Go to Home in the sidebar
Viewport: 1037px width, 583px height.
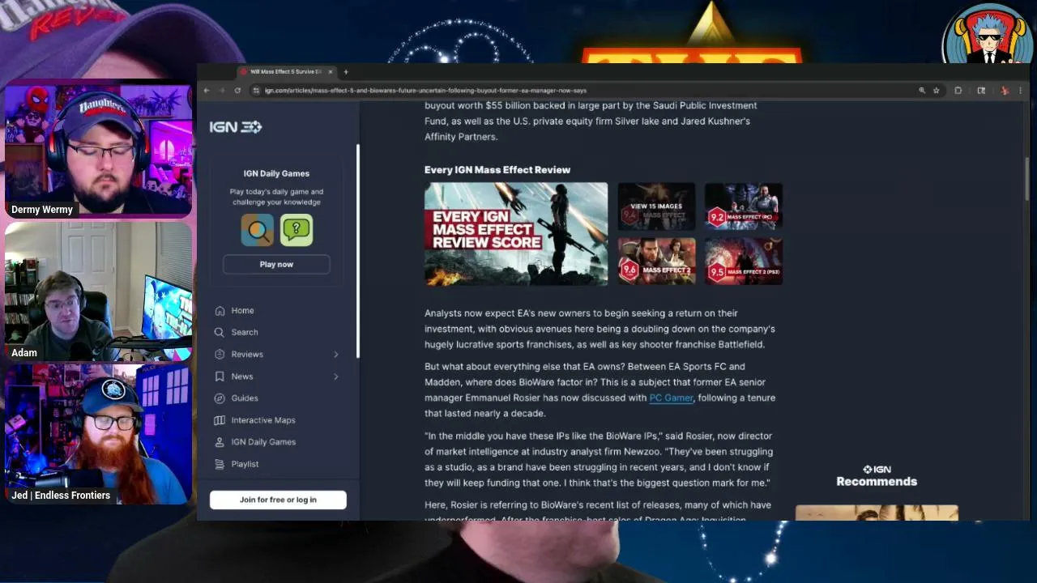tap(242, 311)
